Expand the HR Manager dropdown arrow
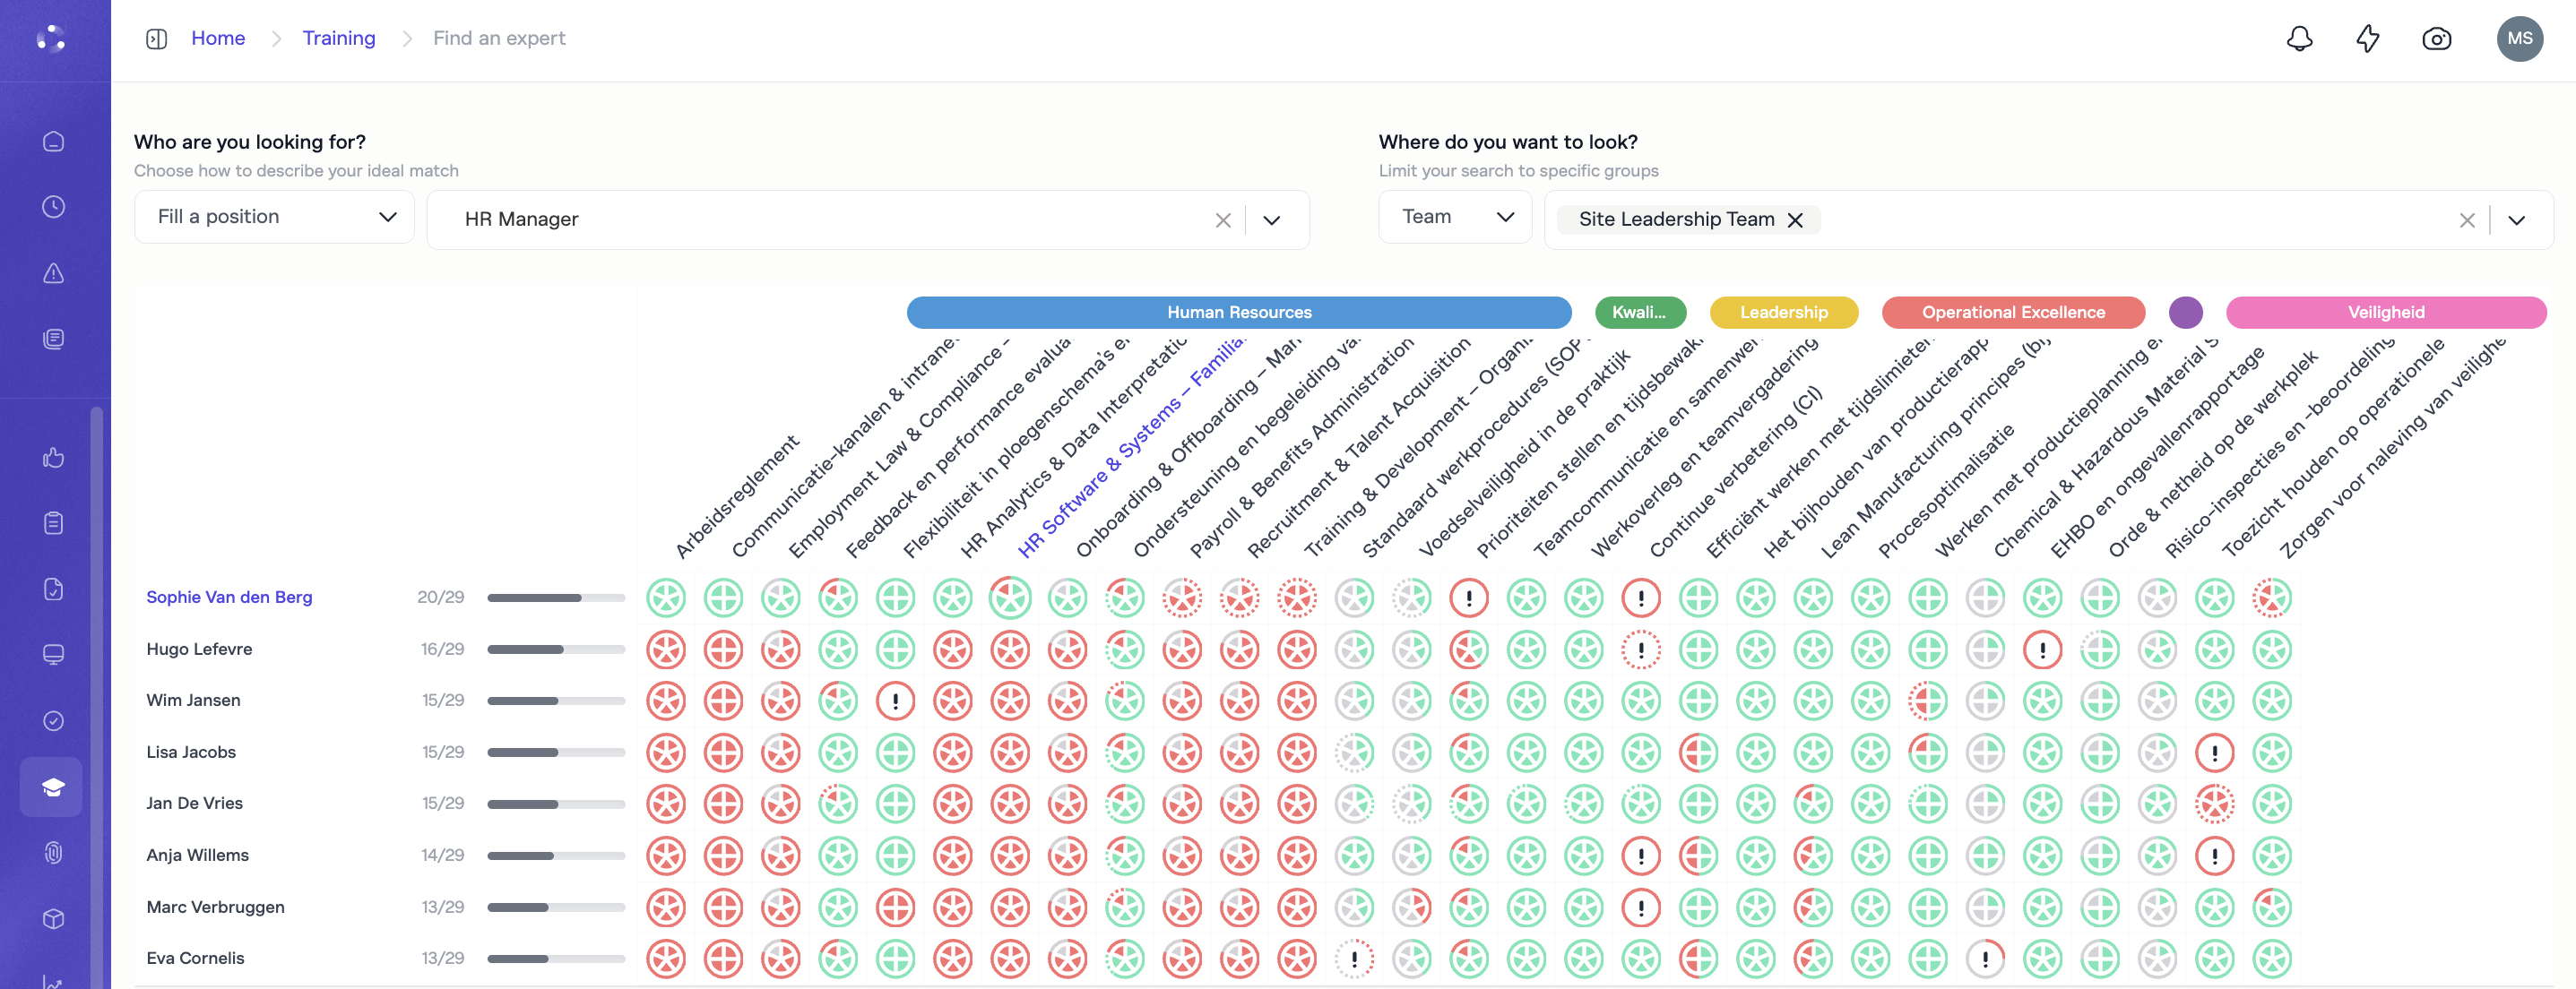Screen dimensions: 2576x989 click(x=1271, y=219)
